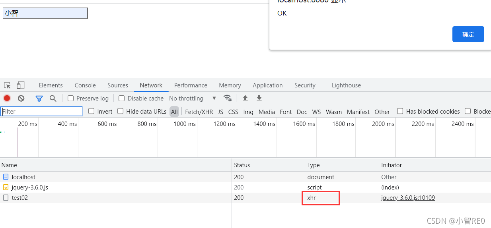Open jquery-3.6.0.js:10109 initiator link
This screenshot has height=228, width=491.
click(408, 198)
